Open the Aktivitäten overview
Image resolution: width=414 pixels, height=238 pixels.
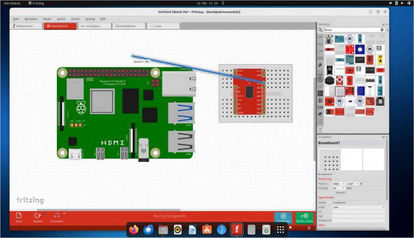(12, 3)
